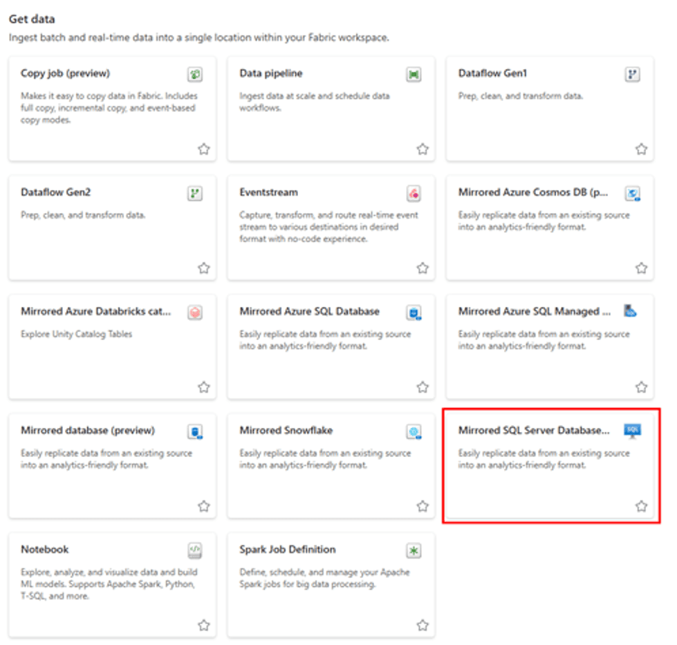This screenshot has height=645, width=677.
Task: Select the Eventstream title
Action: pyautogui.click(x=268, y=192)
